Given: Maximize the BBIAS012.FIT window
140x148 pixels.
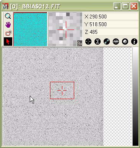Looking at the screenshot, I should (x=125, y=6).
